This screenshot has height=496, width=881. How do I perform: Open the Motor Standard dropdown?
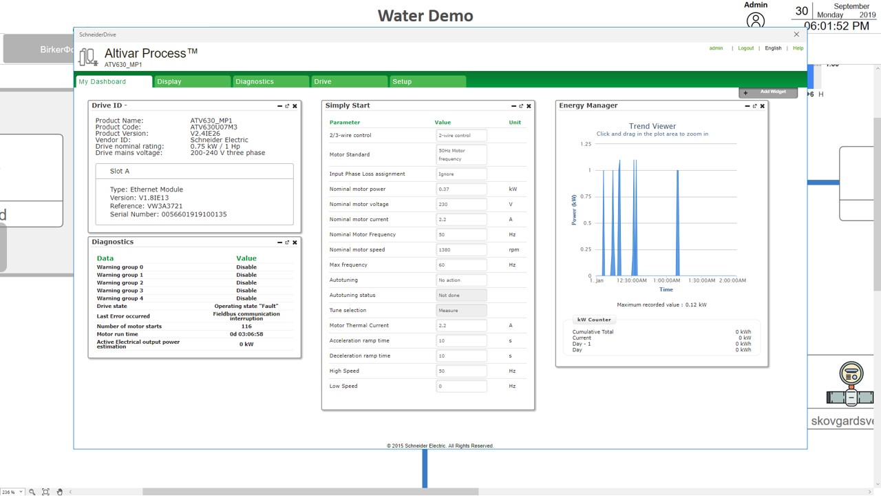coord(461,154)
